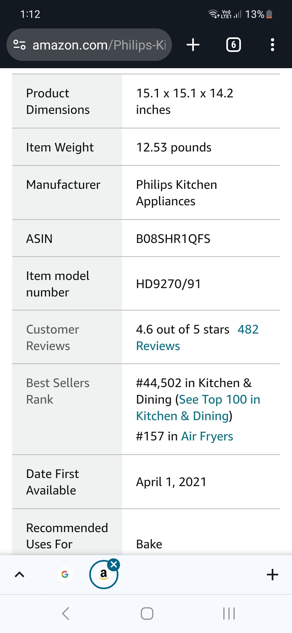Screen dimensions: 292x633
Task: Open the Air Fryers category link
Action: 207,436
